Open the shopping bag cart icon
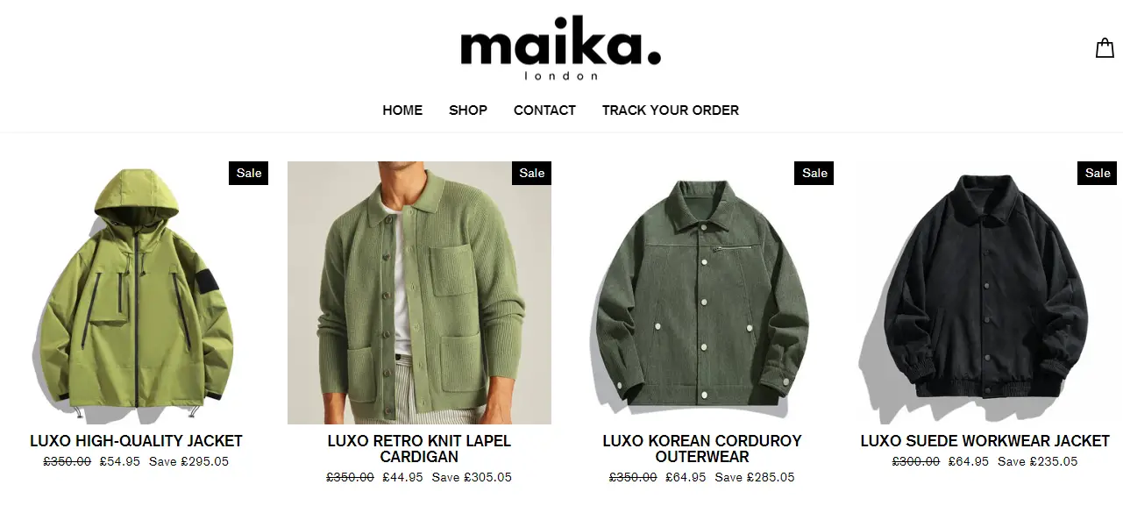The image size is (1123, 520). point(1105,48)
